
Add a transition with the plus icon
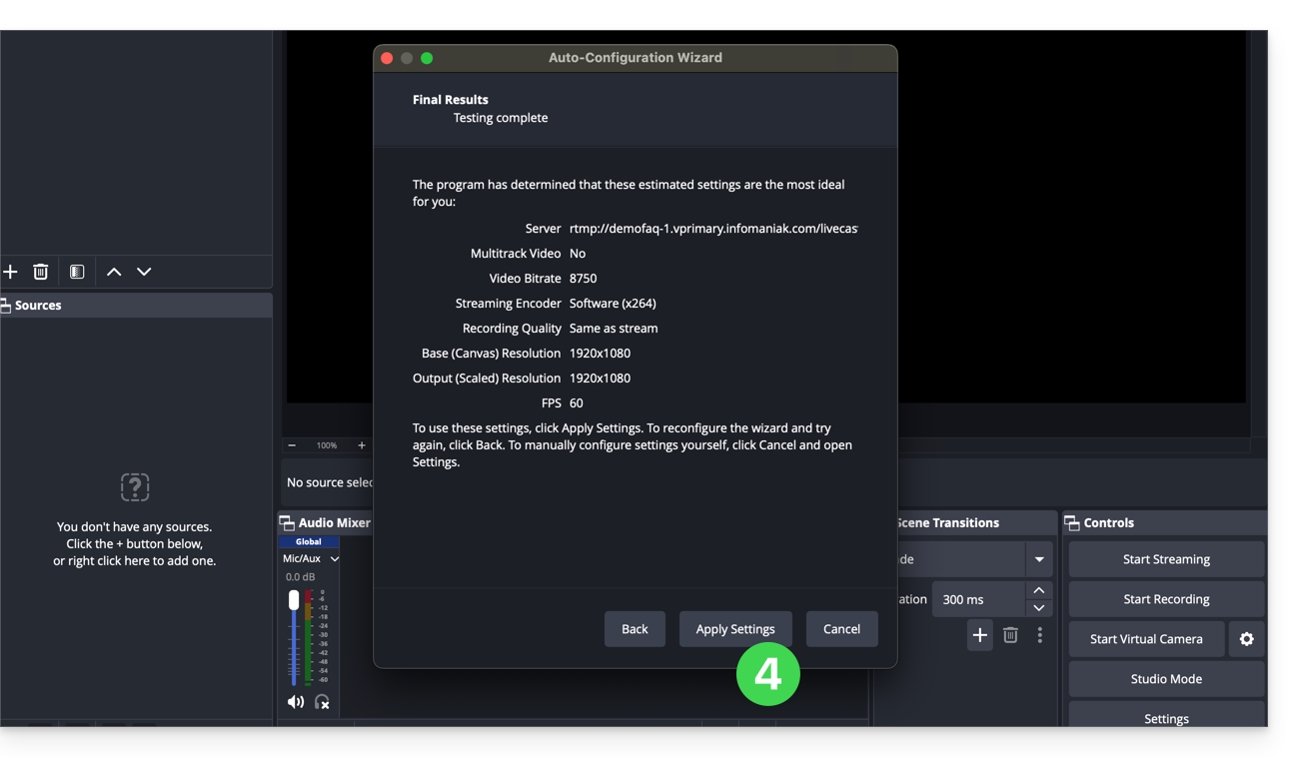979,635
